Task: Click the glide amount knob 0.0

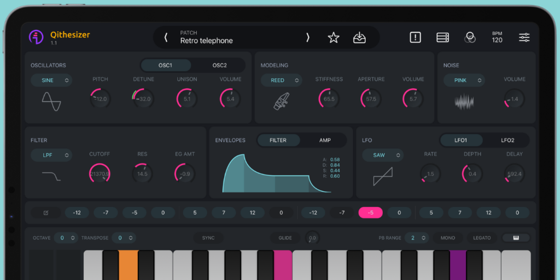Action: click(312, 238)
